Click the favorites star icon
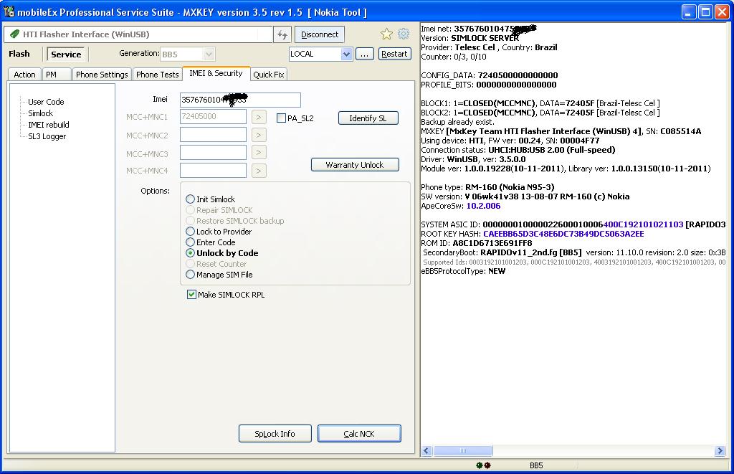This screenshot has width=734, height=474. point(386,34)
